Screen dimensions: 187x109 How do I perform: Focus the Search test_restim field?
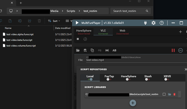(x=131, y=11)
